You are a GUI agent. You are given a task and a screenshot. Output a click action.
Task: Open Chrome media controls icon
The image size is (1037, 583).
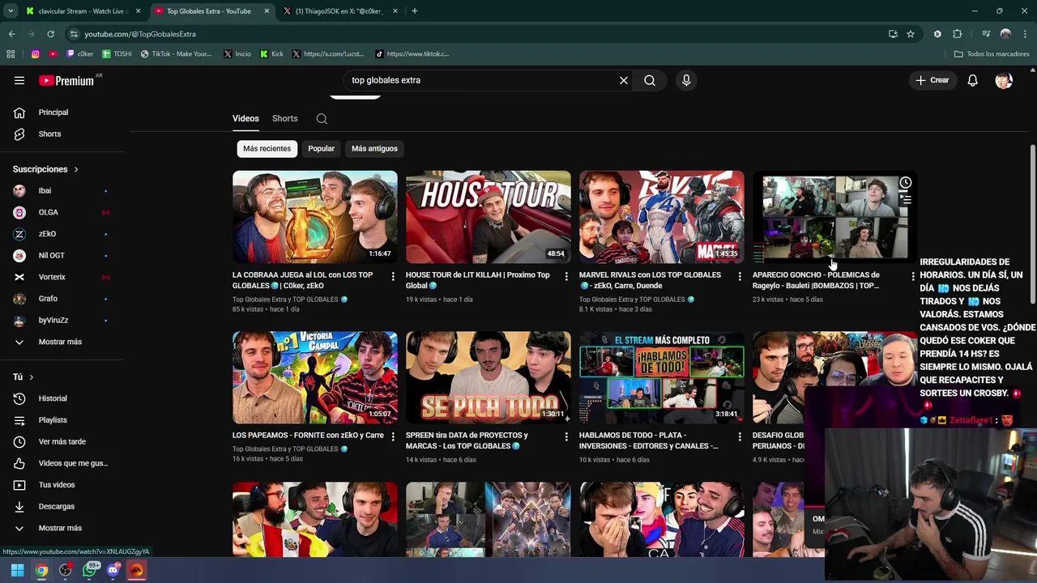tap(986, 34)
